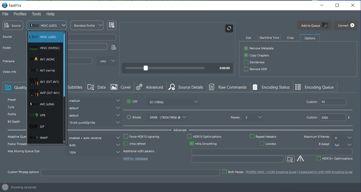Screen dimensions: 361x192
Task: Open the Standard Profile dropdown
Action: (x=87, y=26)
